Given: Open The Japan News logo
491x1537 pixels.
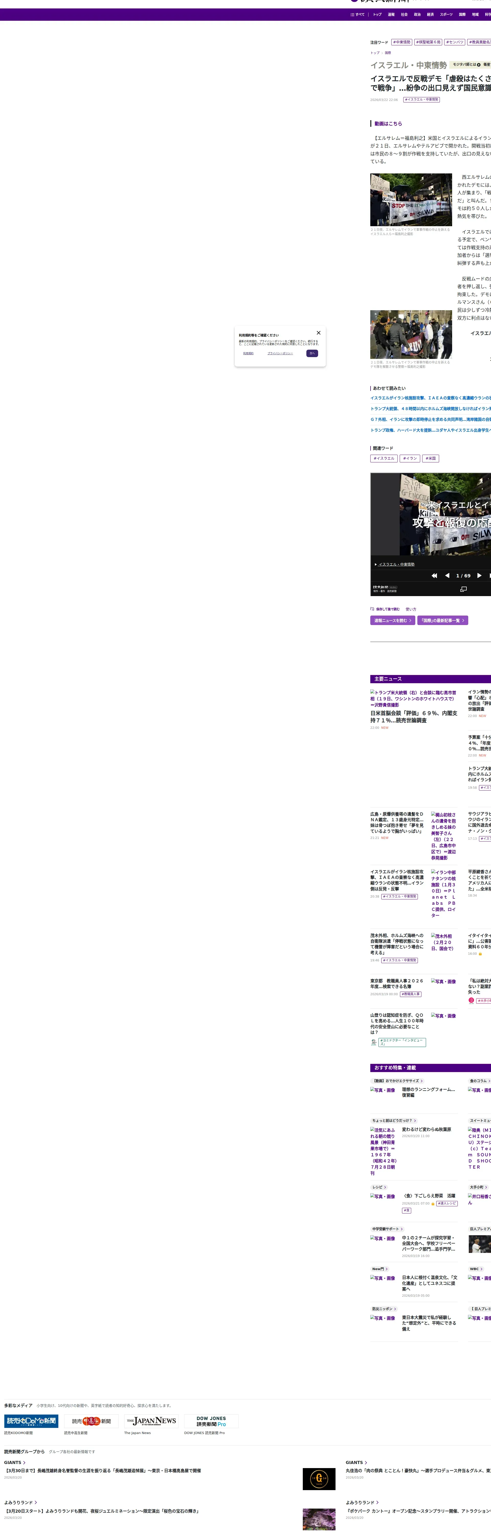Looking at the screenshot, I should 151,1421.
